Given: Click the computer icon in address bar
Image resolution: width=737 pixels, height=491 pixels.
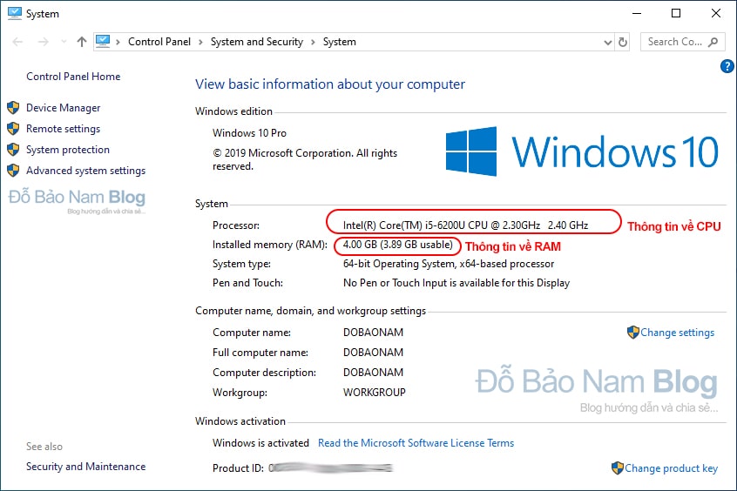Looking at the screenshot, I should (103, 41).
